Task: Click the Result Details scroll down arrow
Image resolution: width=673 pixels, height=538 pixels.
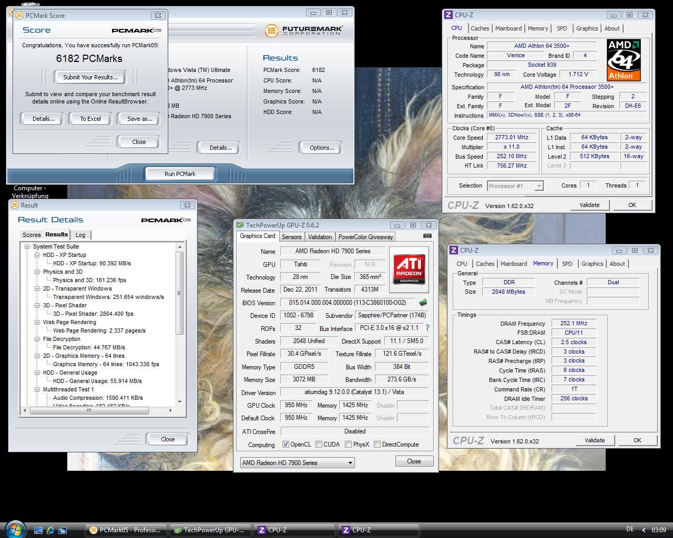Action: click(x=180, y=402)
